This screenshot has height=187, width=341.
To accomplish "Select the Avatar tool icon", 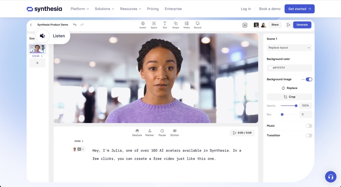I will 143,25.
